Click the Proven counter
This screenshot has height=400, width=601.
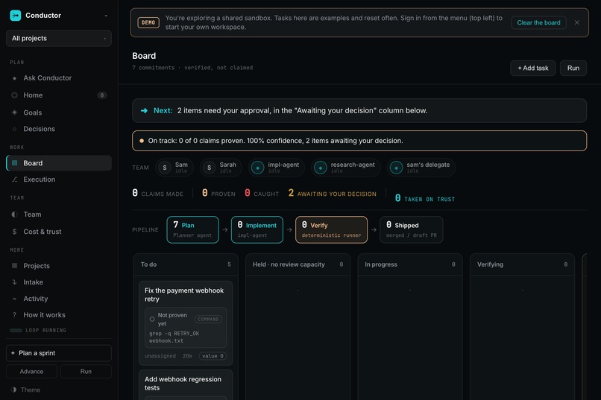click(x=218, y=194)
